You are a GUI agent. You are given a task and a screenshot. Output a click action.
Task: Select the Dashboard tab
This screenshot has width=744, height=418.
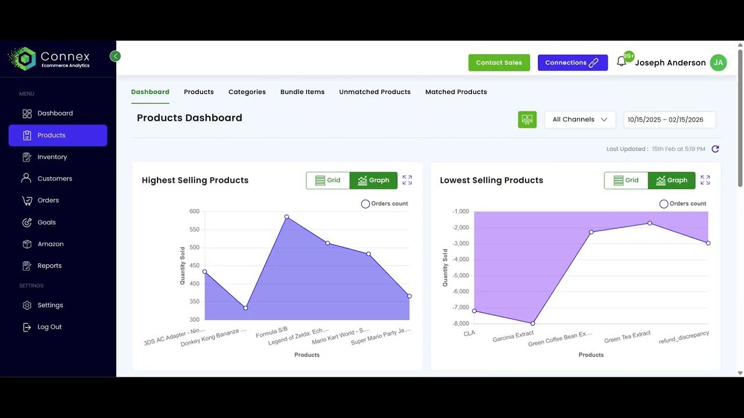click(150, 92)
